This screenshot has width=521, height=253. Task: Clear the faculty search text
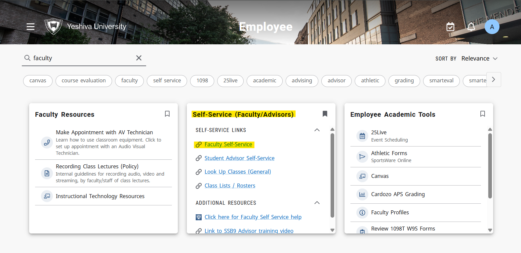tap(139, 58)
